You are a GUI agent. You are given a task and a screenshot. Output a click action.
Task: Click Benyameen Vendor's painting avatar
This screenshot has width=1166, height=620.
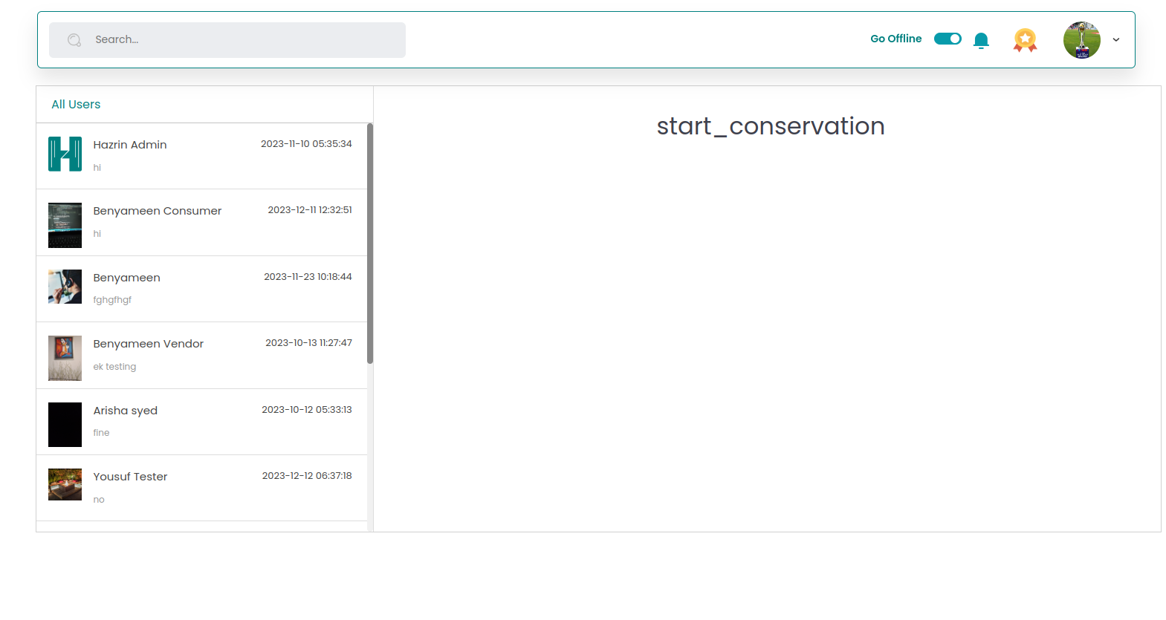click(65, 358)
